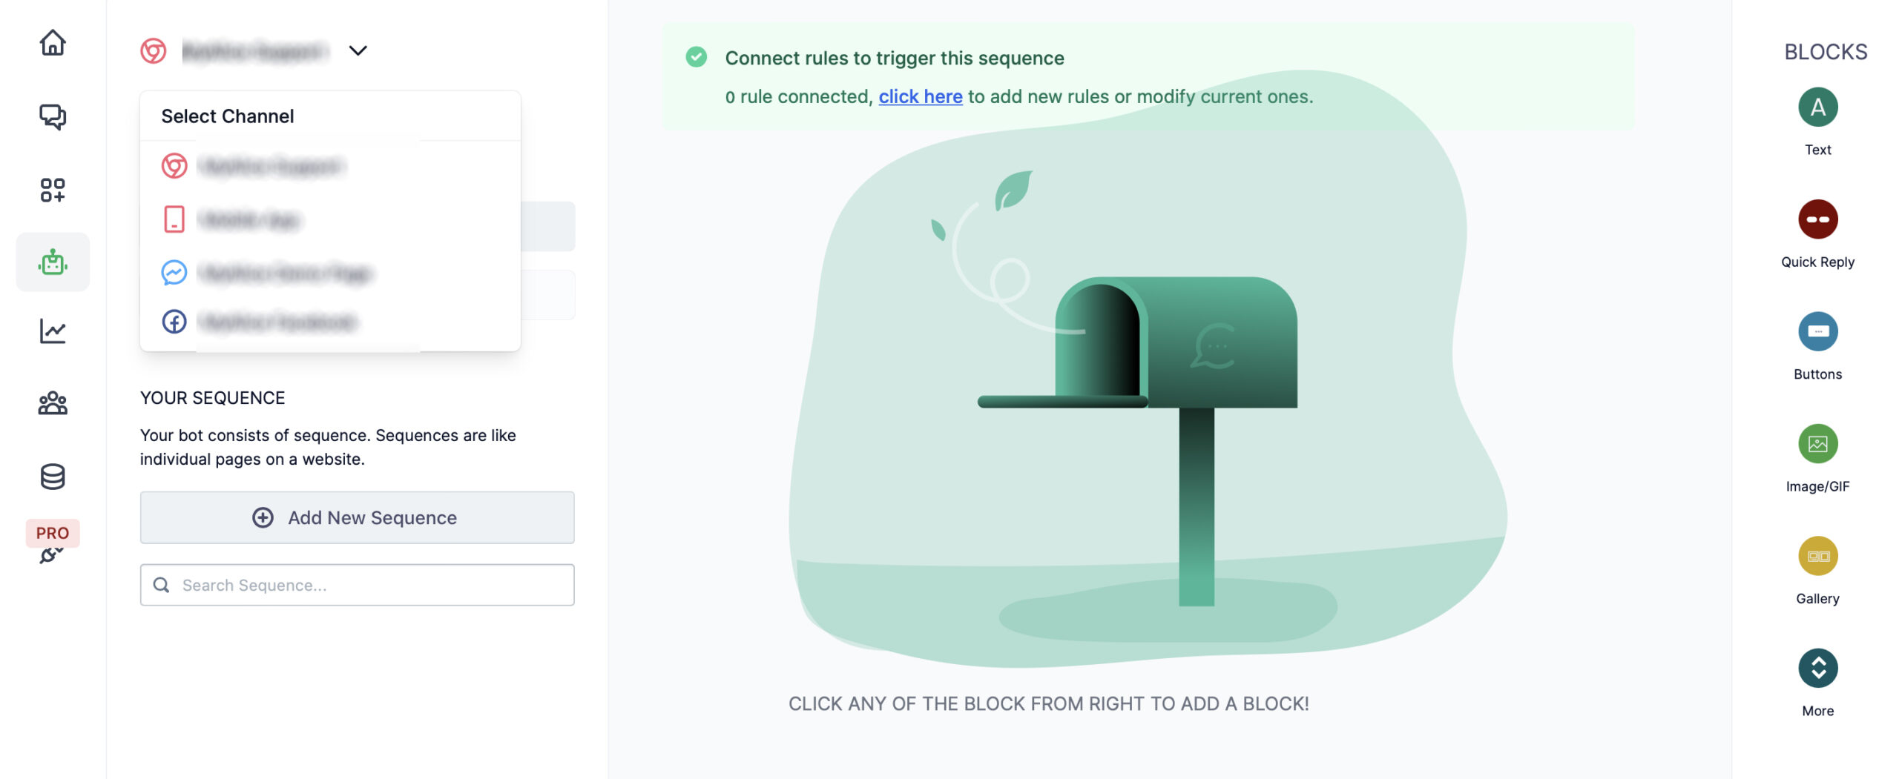Open the users group icon
This screenshot has height=779, width=1899.
tap(53, 403)
